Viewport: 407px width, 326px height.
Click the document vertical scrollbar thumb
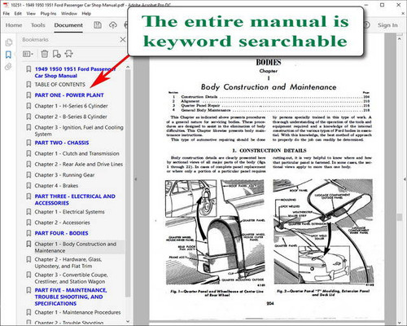pos(399,218)
